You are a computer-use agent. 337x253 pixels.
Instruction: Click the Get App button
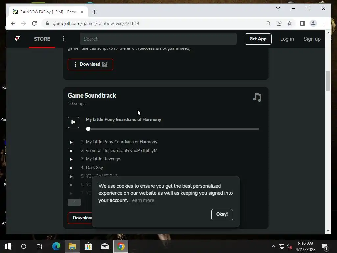point(258,39)
